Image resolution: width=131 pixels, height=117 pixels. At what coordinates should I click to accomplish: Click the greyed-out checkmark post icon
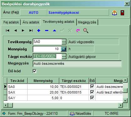pos(62,31)
